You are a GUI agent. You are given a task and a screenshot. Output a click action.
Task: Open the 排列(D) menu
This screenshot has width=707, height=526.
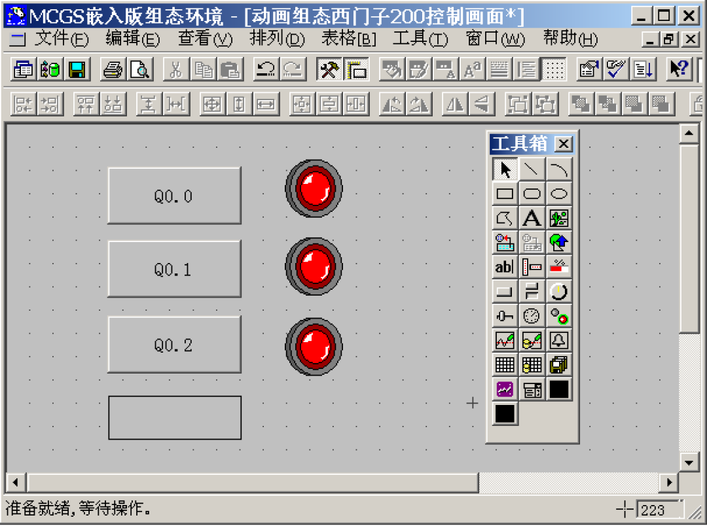point(277,39)
